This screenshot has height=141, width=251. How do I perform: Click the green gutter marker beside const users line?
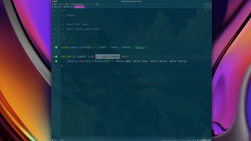(x=56, y=47)
